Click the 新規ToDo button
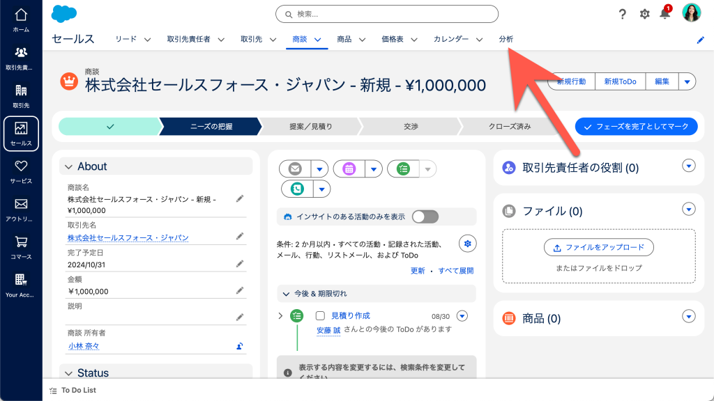The width and height of the screenshot is (714, 401). [x=620, y=82]
